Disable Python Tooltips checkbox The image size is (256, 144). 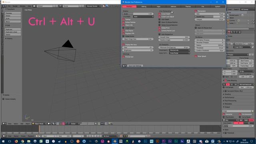coord(124,22)
